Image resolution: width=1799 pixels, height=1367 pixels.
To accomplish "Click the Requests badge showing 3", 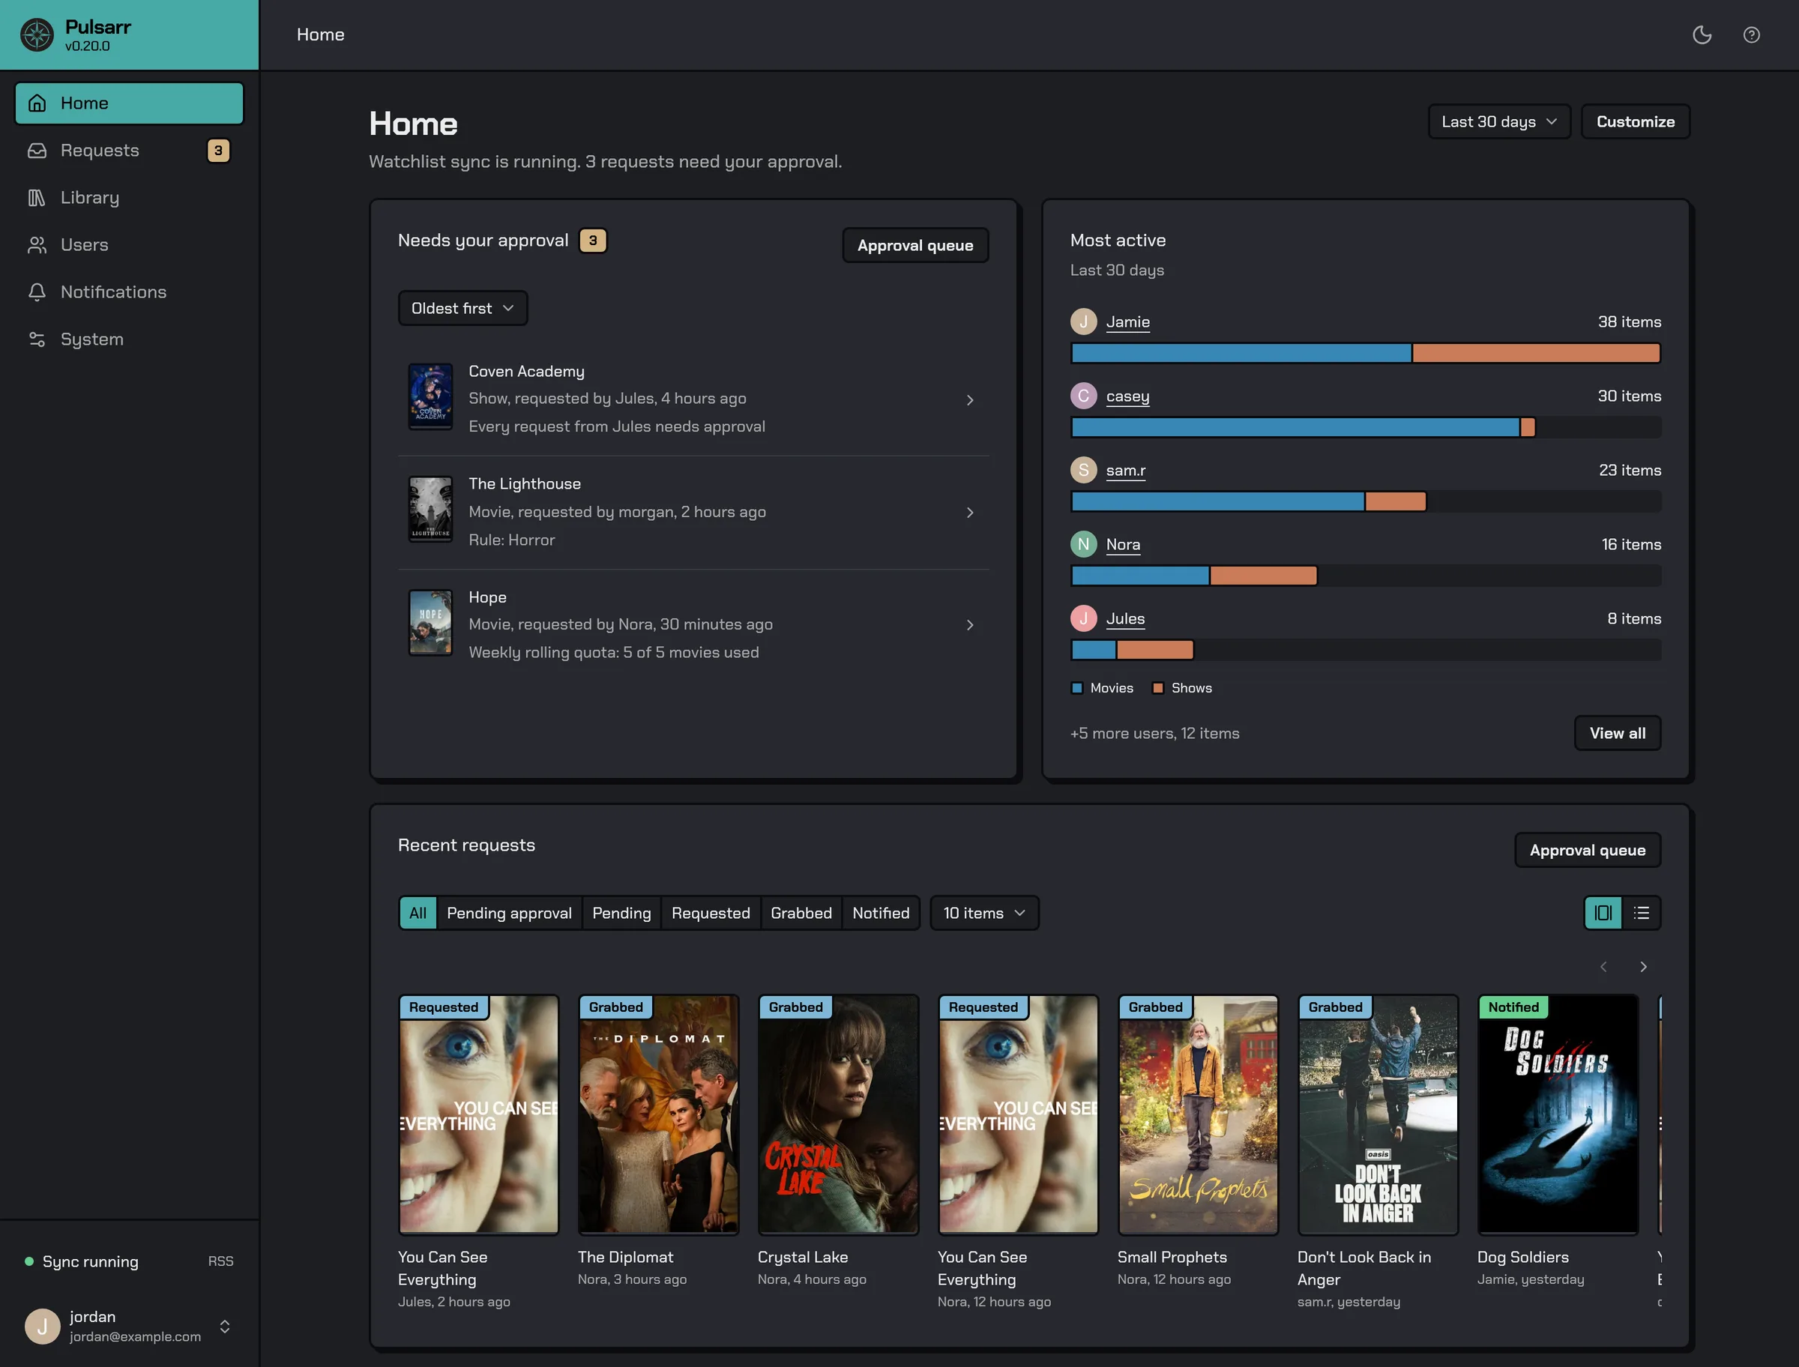I will click(218, 151).
